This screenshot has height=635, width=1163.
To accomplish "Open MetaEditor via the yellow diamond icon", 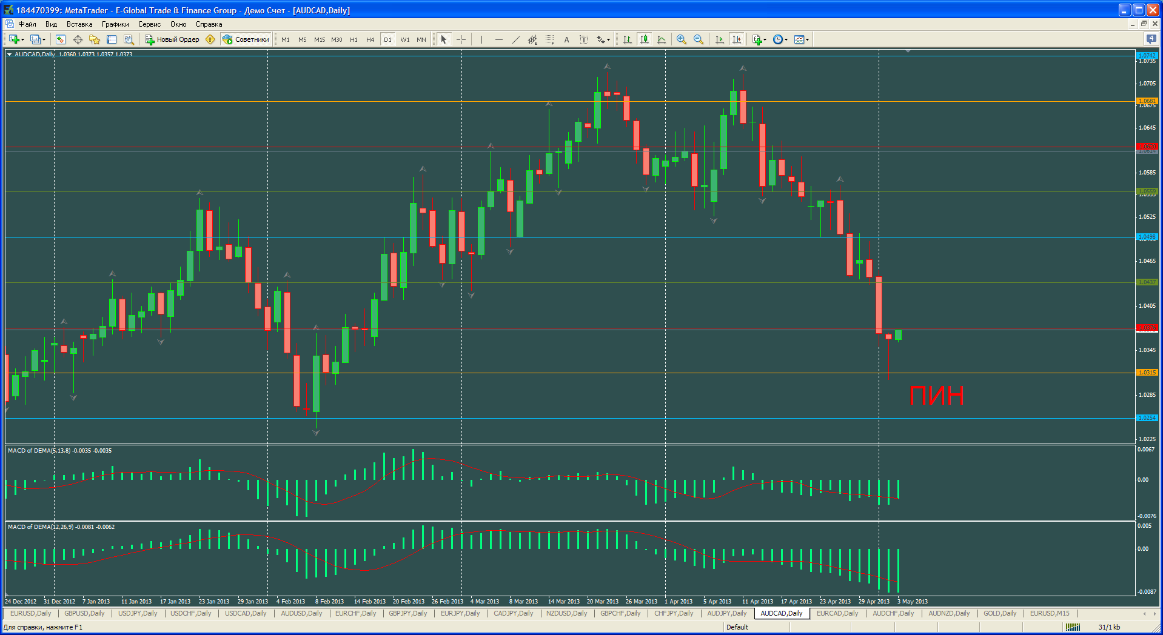I will coord(210,39).
